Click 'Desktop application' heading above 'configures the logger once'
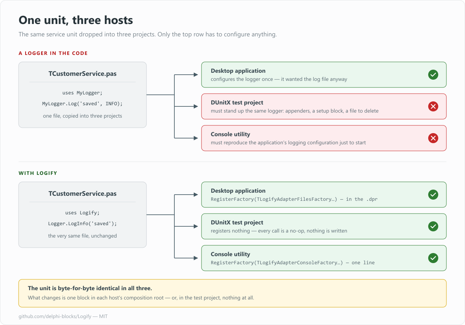 (x=238, y=71)
